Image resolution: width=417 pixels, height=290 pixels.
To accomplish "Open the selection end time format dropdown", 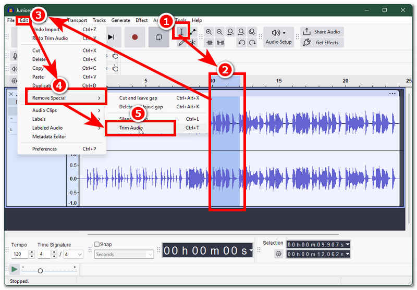I will point(348,254).
